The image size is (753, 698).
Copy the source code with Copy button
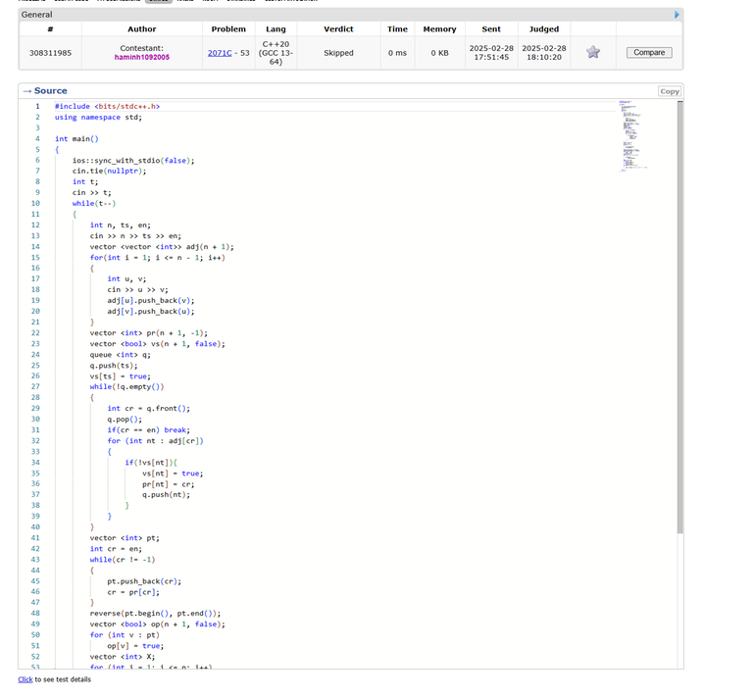coord(670,91)
